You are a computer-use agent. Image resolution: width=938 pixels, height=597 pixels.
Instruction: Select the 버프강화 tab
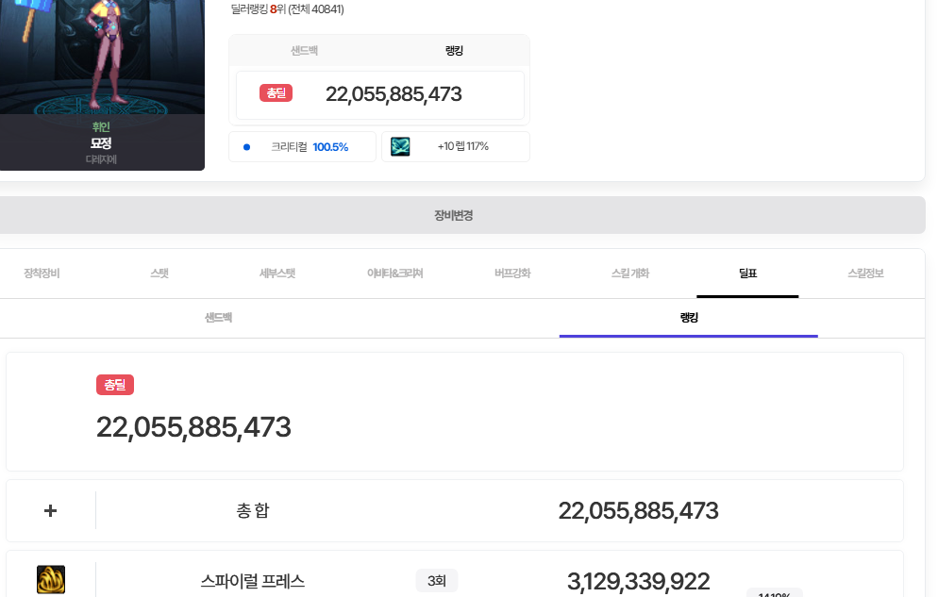[x=512, y=274]
